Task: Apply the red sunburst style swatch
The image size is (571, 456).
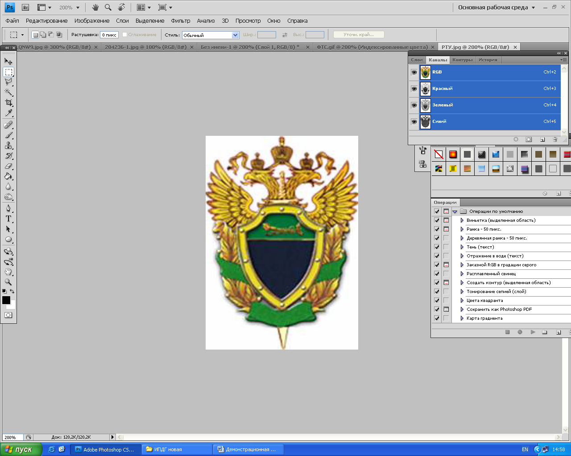Action: point(453,155)
